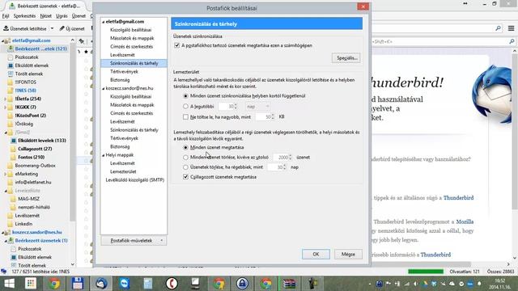Toggle Csillagozott üzenetek megtartása checkbox
518x291 pixels.
coord(185,177)
